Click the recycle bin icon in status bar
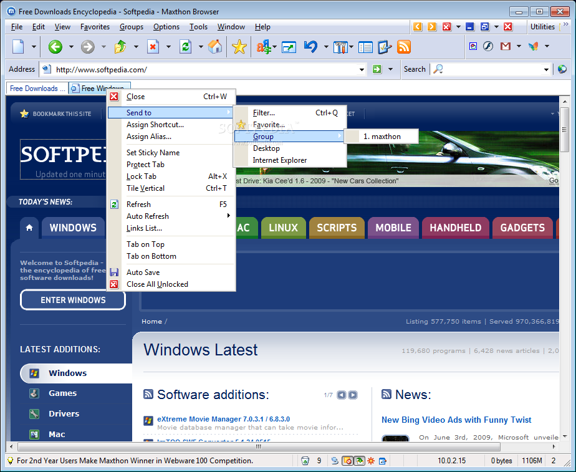 tap(305, 461)
